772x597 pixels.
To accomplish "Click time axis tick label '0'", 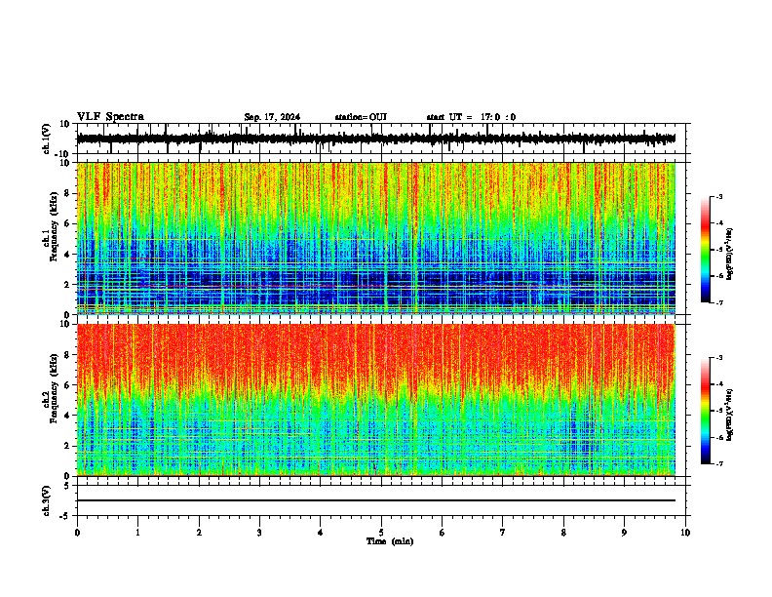I will [77, 533].
